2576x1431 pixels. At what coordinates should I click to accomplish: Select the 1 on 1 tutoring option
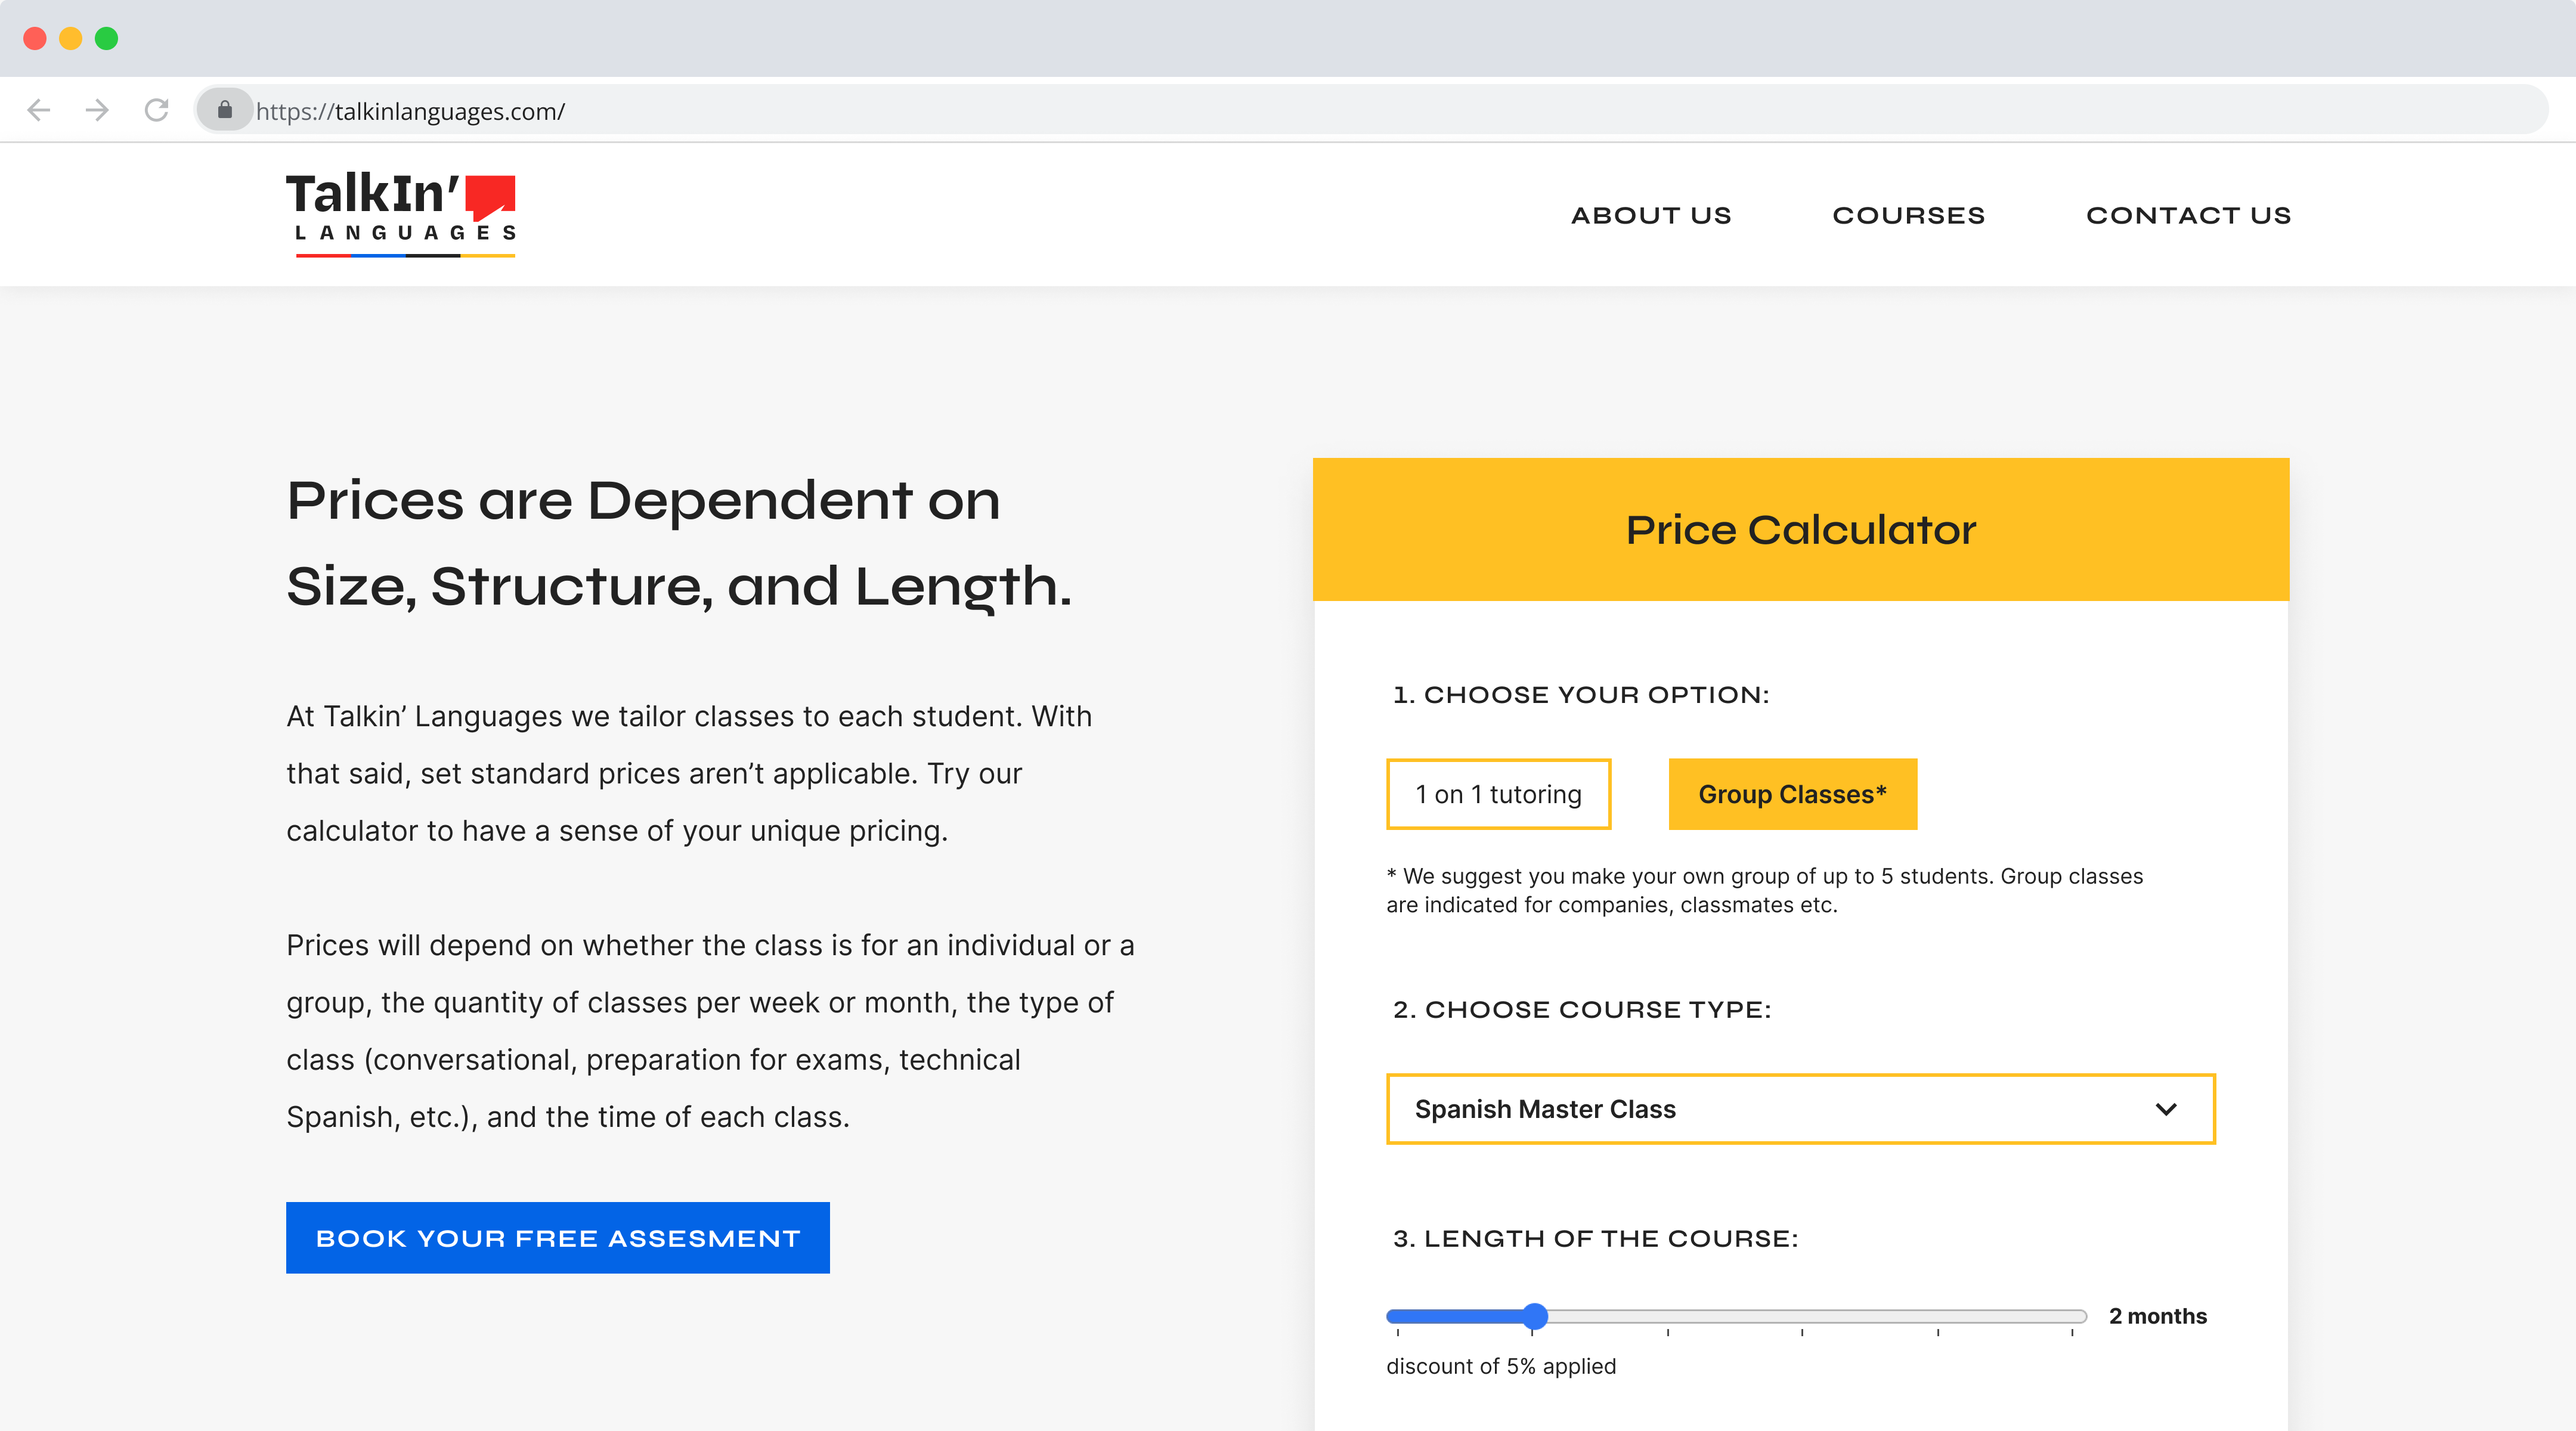tap(1498, 794)
